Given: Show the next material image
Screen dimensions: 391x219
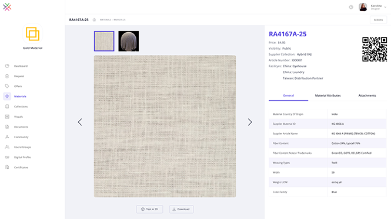Looking at the screenshot, I should click(x=250, y=122).
